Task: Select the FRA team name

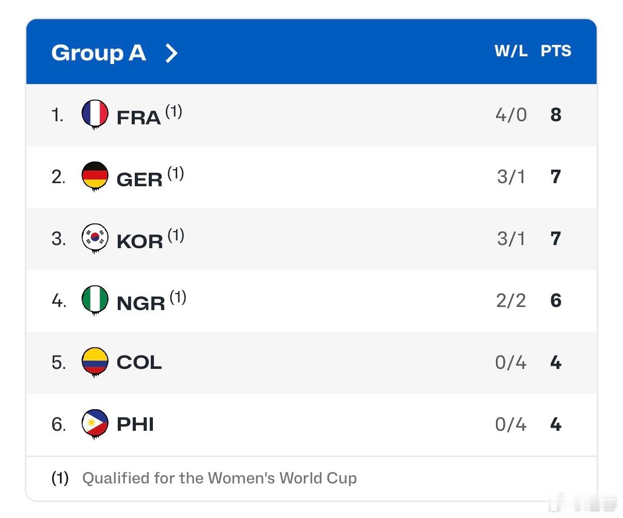Action: pyautogui.click(x=138, y=117)
